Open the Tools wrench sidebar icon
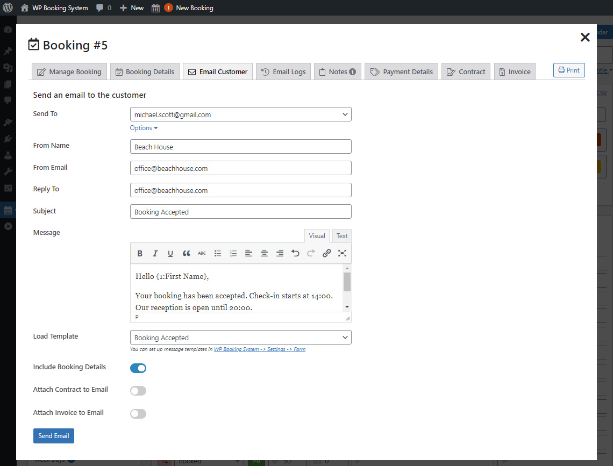The image size is (613, 466). pos(8,171)
